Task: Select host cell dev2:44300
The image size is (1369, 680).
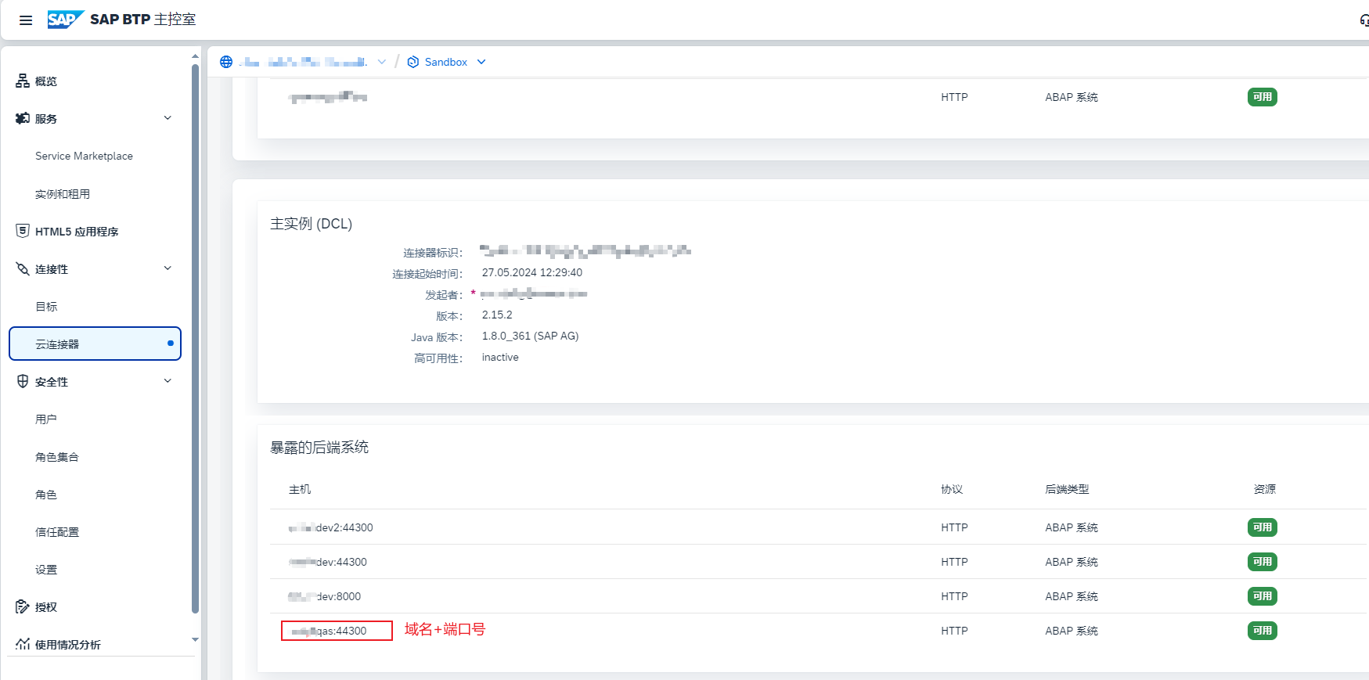Action: [330, 527]
